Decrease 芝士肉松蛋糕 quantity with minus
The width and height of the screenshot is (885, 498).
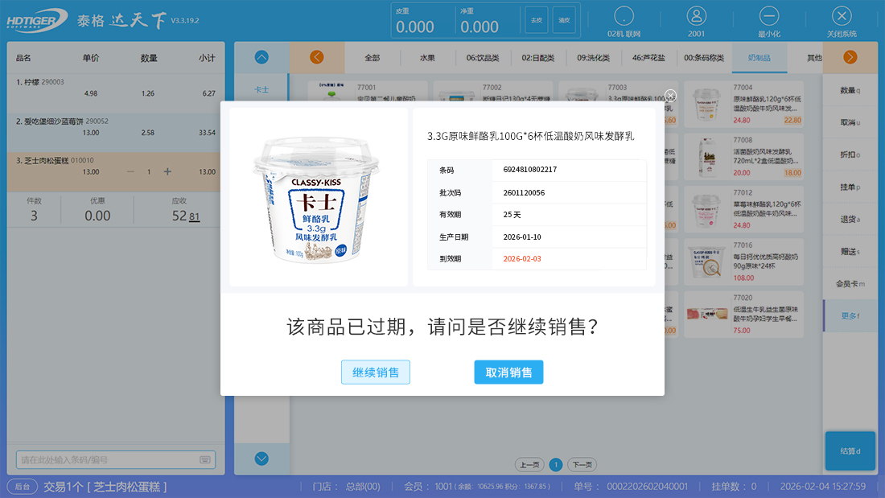pos(130,171)
